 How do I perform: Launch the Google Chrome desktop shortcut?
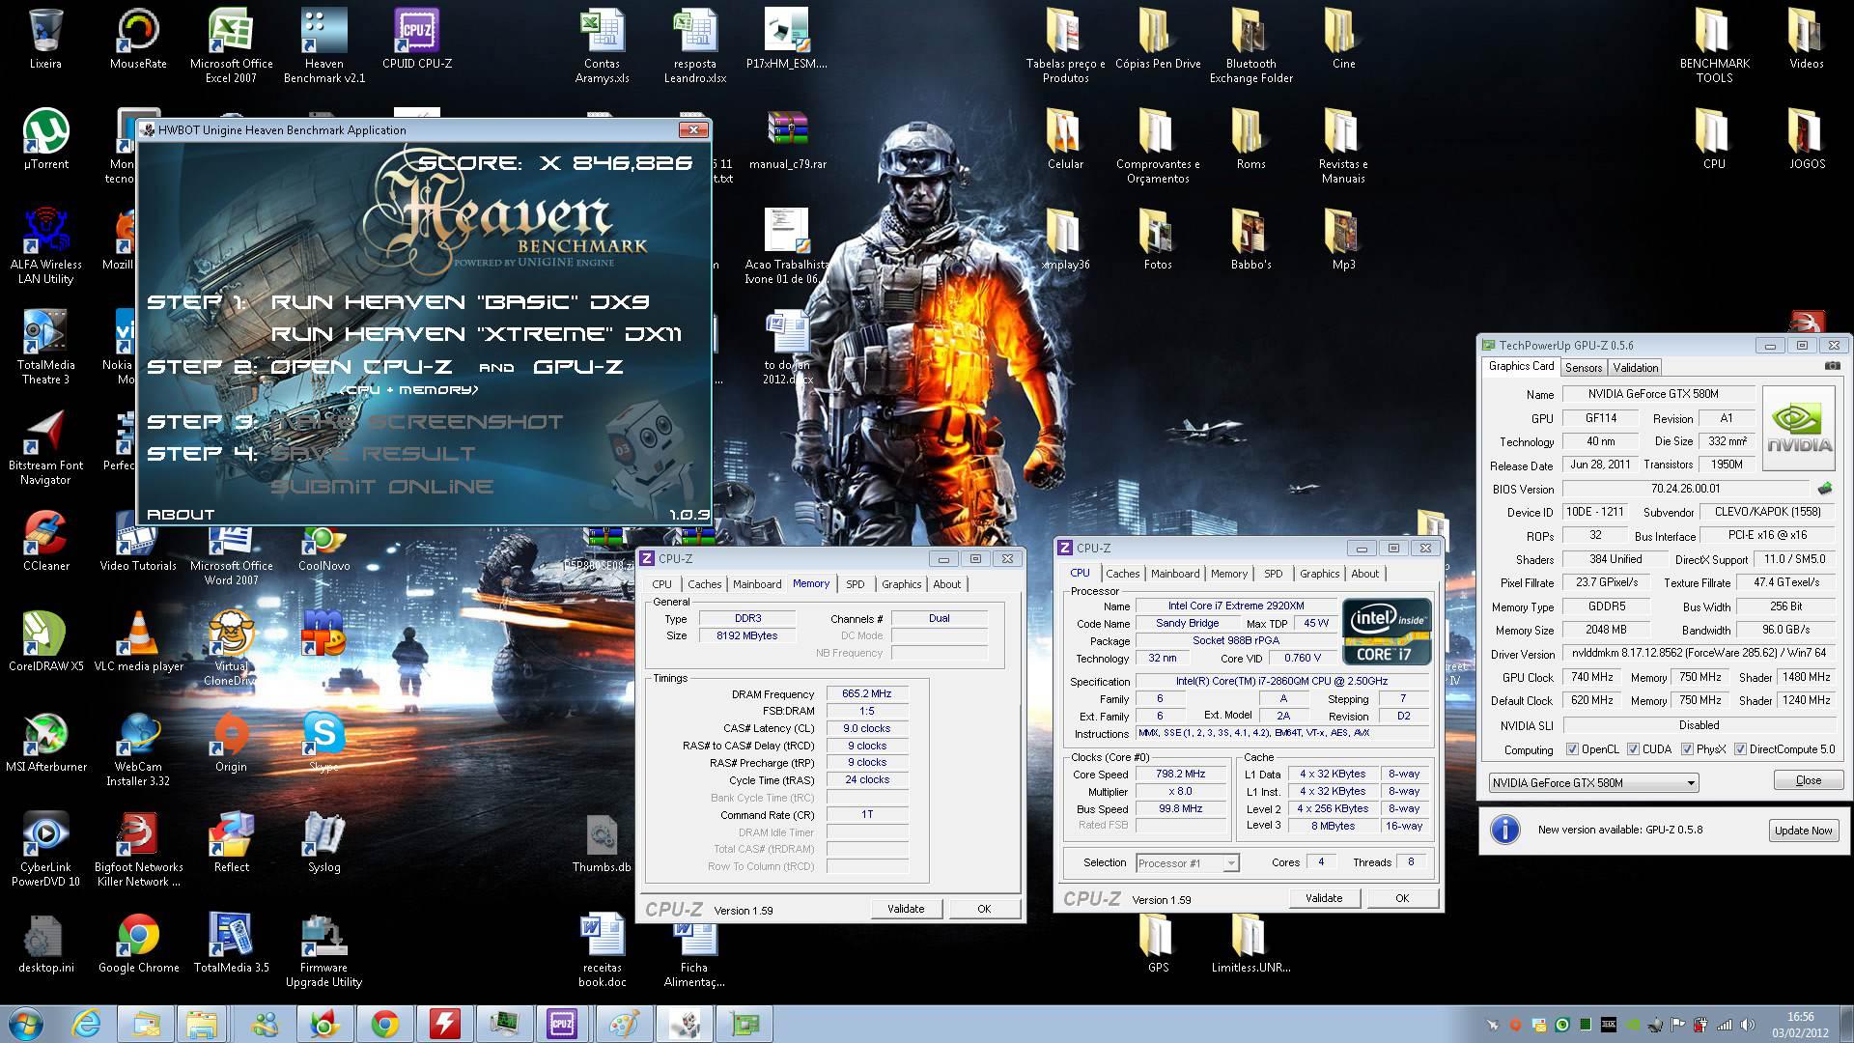click(138, 943)
